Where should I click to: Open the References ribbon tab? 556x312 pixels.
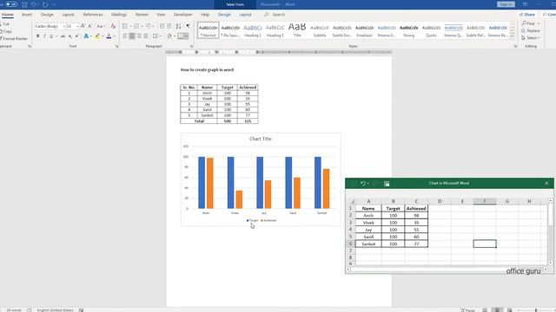[93, 15]
